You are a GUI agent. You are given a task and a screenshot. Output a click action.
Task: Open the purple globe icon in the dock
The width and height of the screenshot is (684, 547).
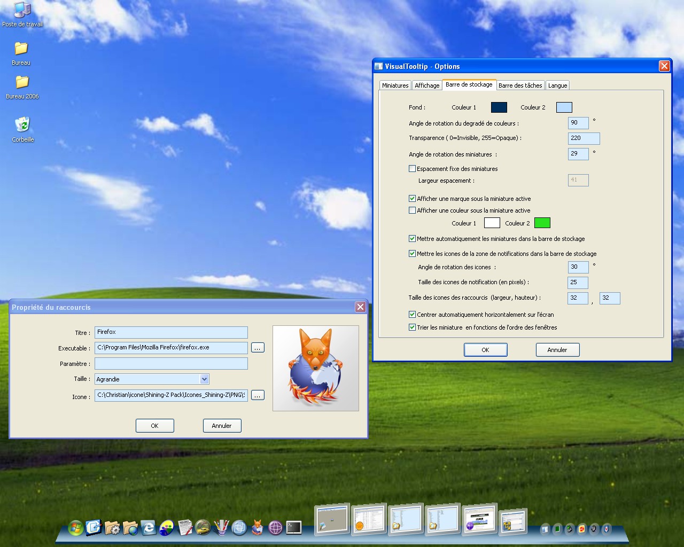coord(276,528)
